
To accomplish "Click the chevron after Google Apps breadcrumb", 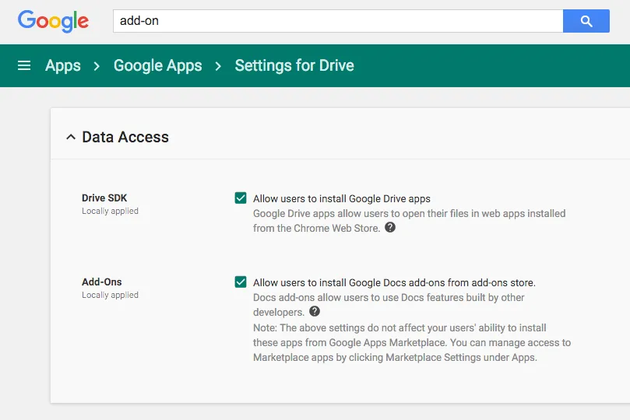I will pyautogui.click(x=218, y=66).
